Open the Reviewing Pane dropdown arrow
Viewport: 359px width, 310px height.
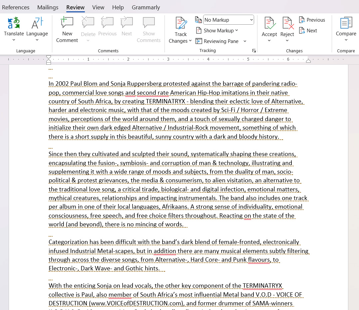pos(245,41)
